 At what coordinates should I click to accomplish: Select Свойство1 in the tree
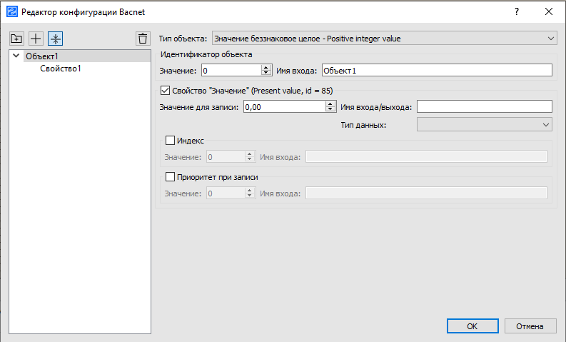pos(61,69)
